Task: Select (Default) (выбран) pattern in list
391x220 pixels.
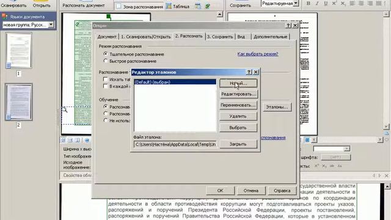Action: click(x=175, y=82)
